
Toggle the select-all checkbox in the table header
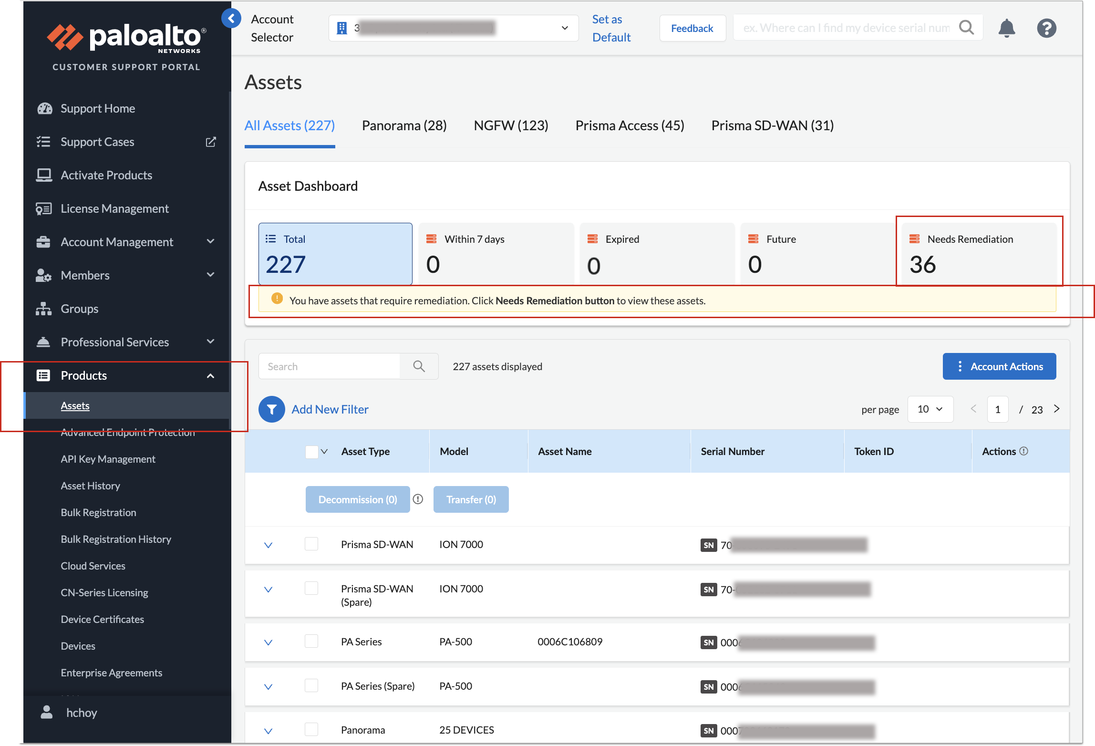coord(311,452)
